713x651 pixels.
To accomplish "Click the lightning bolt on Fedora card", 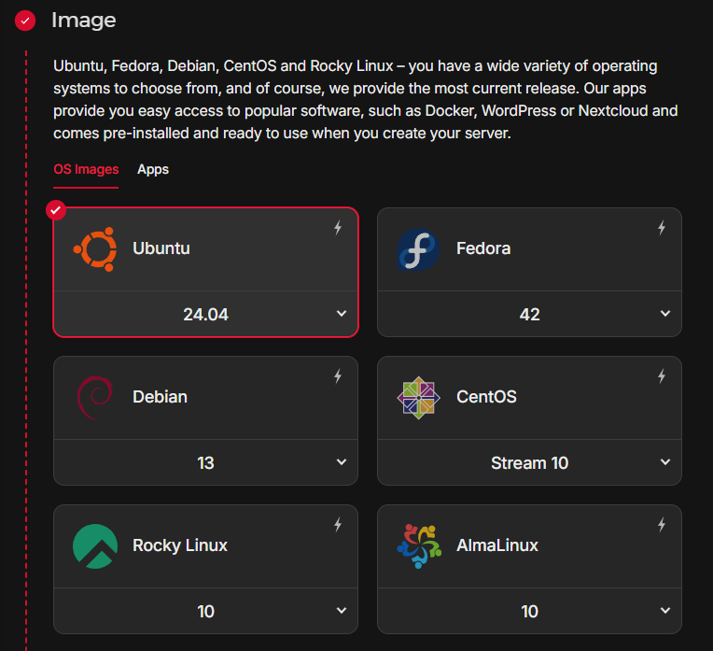I will click(662, 228).
